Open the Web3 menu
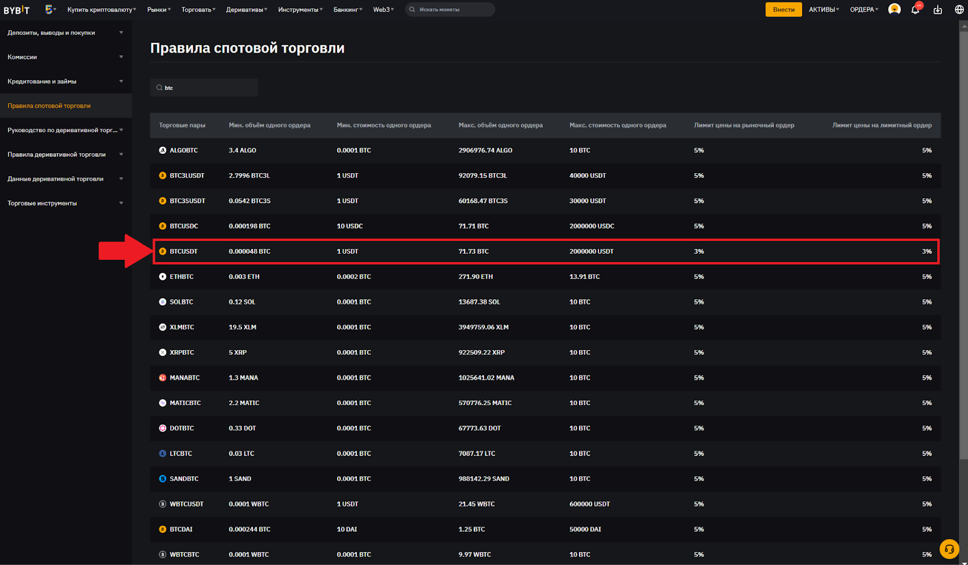This screenshot has height=565, width=968. 383,10
